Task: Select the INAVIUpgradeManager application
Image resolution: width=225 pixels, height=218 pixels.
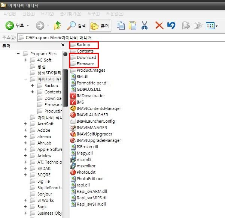Action: pos(96,140)
